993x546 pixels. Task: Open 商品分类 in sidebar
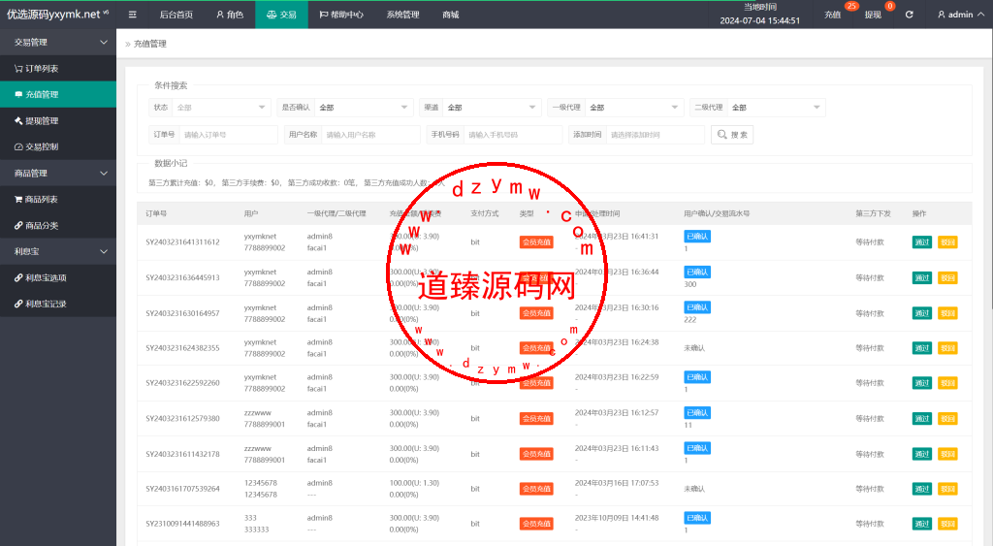(x=58, y=226)
